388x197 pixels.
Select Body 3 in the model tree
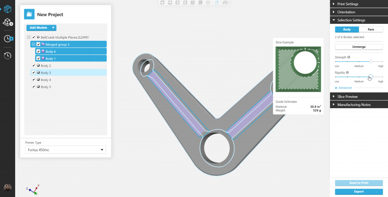[x=69, y=73]
